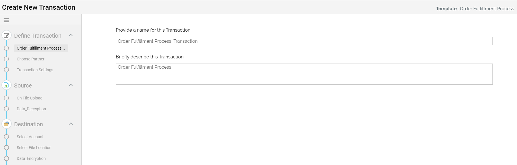Image resolution: width=517 pixels, height=165 pixels.
Task: Click the step circle beside On File Upload
Action: pos(6,98)
